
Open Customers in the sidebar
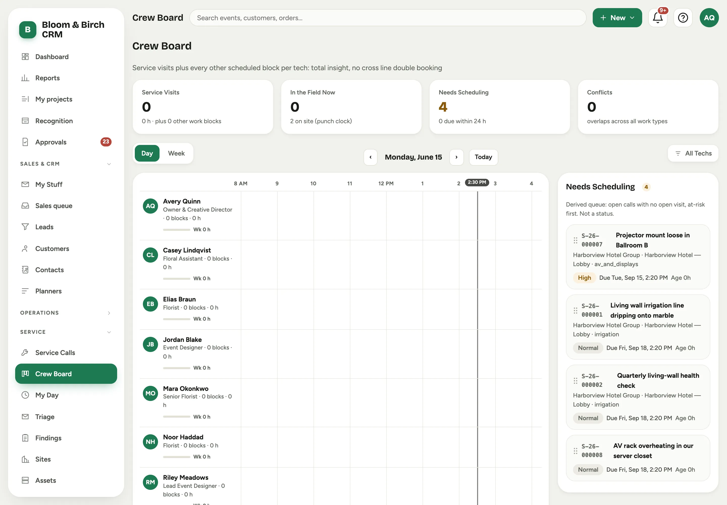(x=66, y=249)
